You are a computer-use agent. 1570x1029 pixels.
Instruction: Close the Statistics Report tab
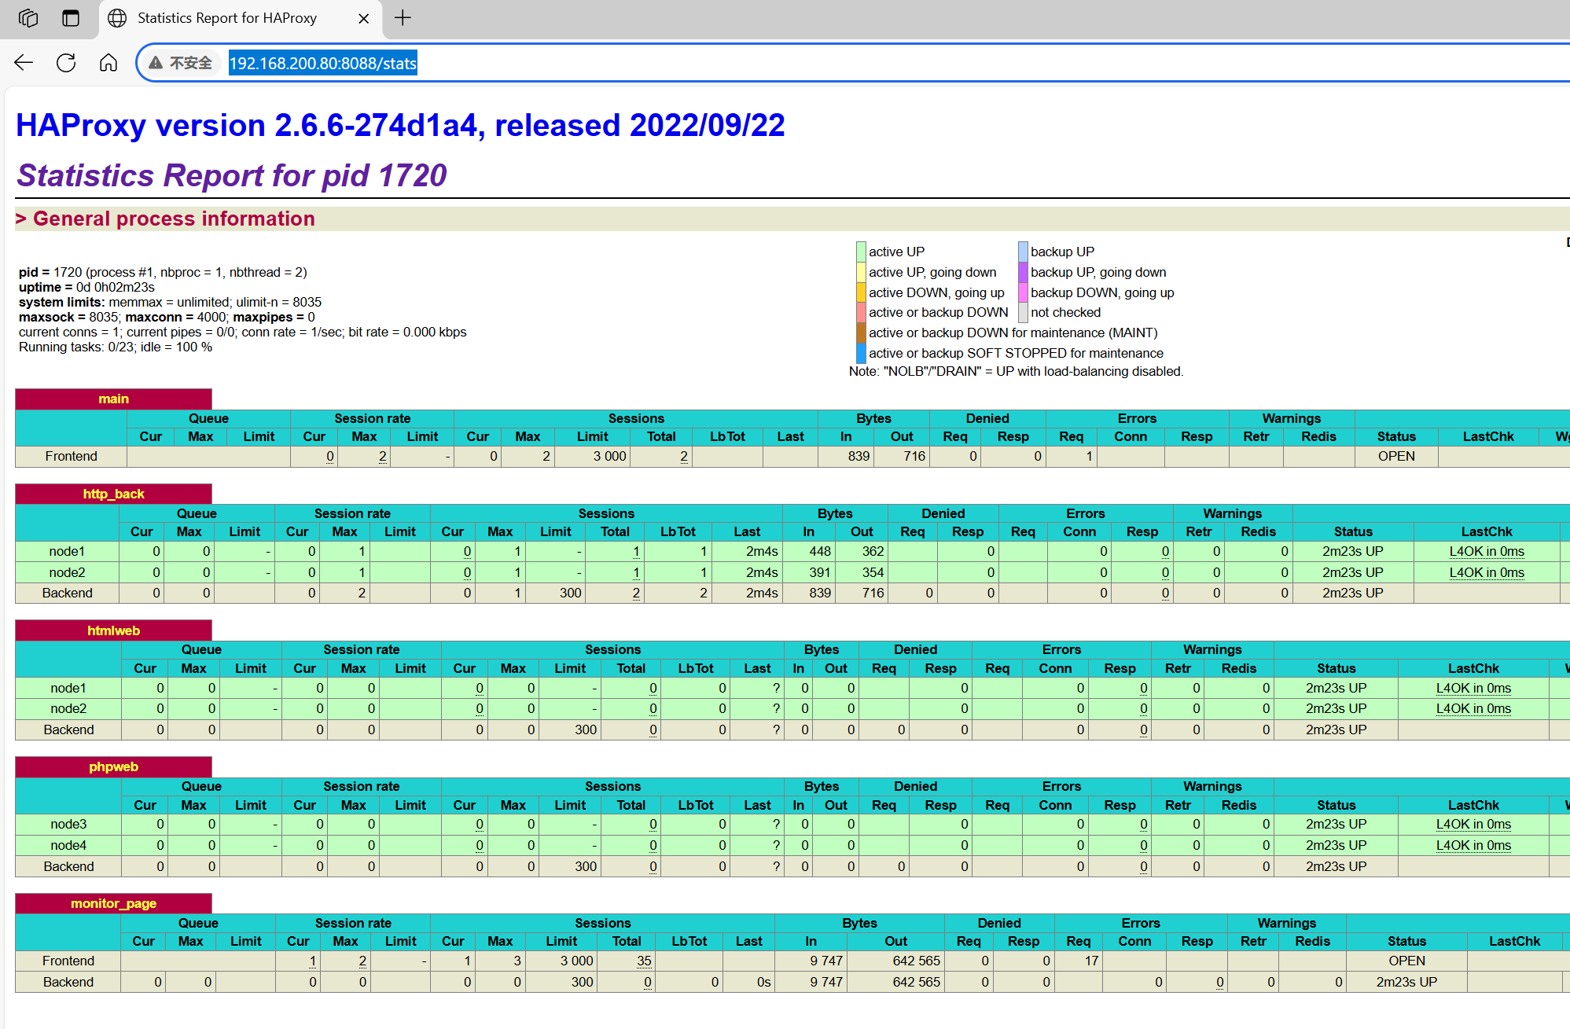point(363,18)
